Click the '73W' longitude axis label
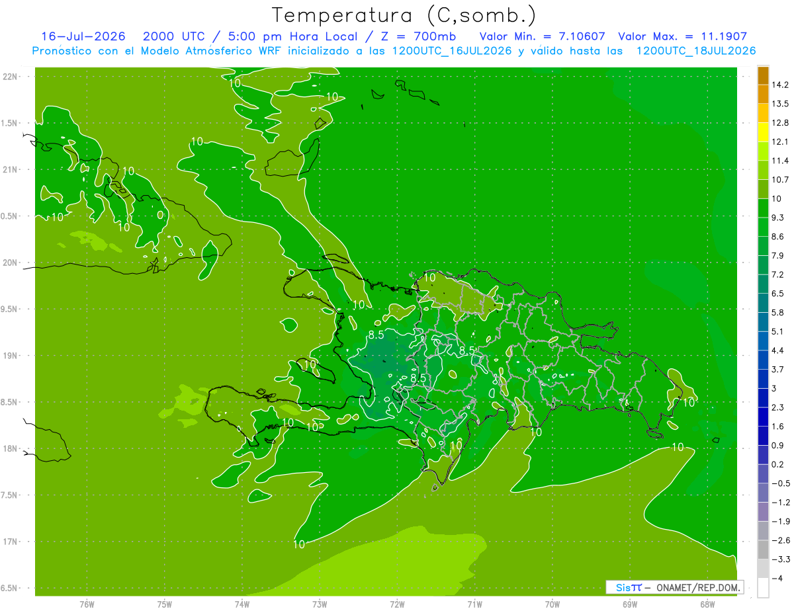This screenshot has height=613, width=794. click(320, 604)
